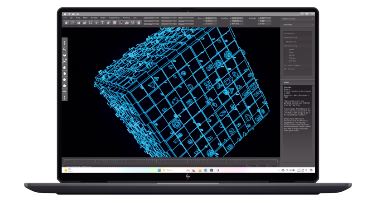Open the weather widget on the taskbar
The height and width of the screenshot is (203, 376).
68,170
